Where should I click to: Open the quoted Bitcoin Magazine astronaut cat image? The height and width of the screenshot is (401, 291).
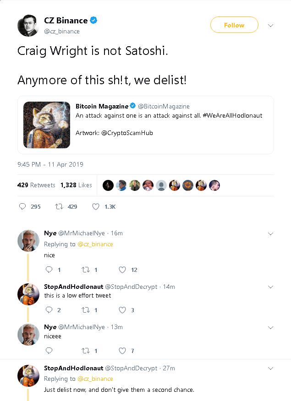coord(47,125)
